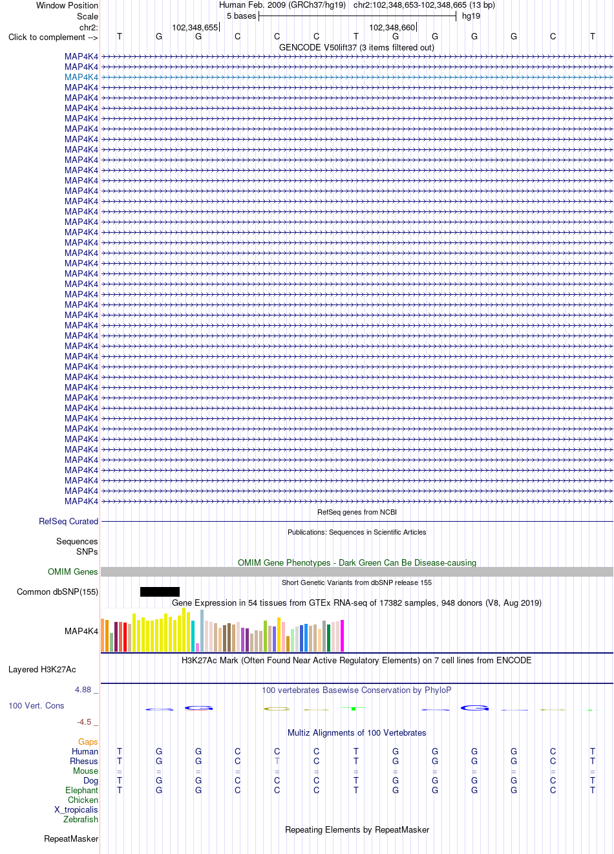Click the Rhesus species label
The height and width of the screenshot is (854, 614).
(x=84, y=761)
